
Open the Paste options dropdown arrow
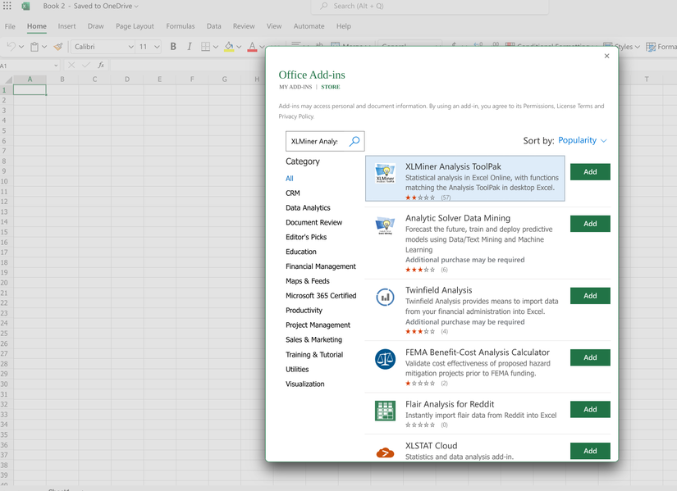44,47
